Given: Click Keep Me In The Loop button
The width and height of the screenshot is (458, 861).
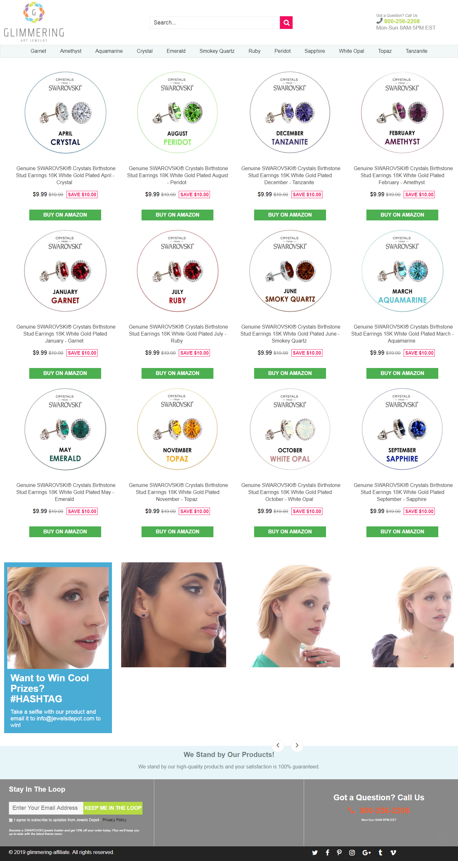Looking at the screenshot, I should click(113, 808).
